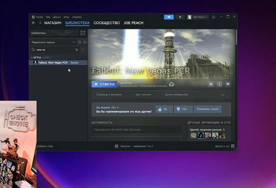
Task: Open the notifications bell
Action: click(x=180, y=17)
